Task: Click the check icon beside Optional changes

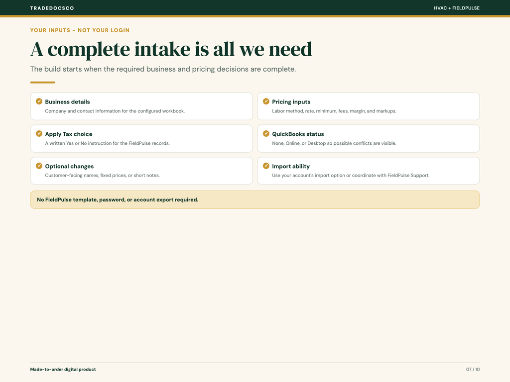Action: pyautogui.click(x=39, y=166)
